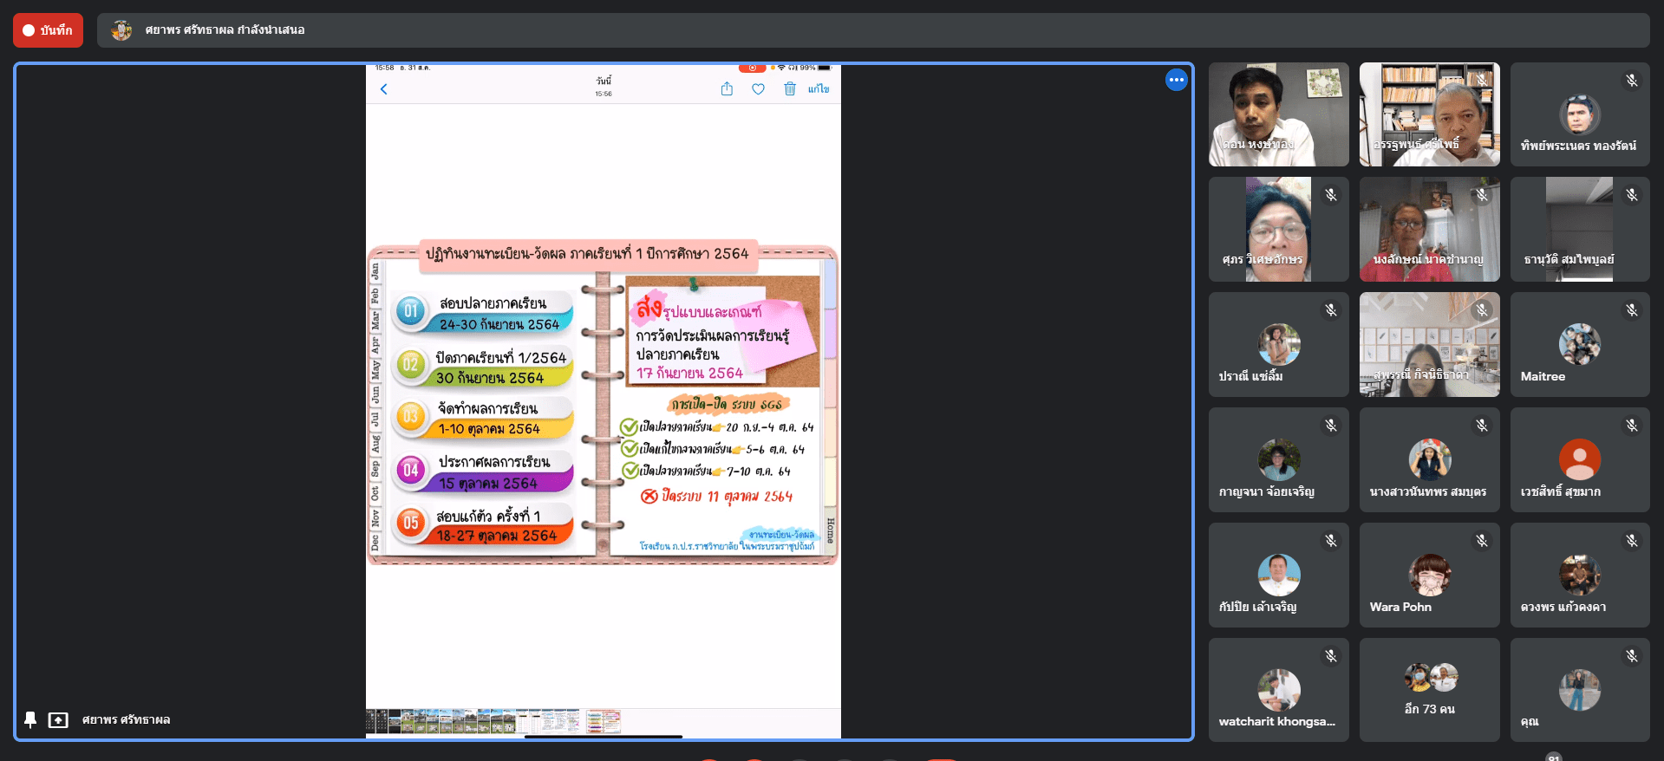The width and height of the screenshot is (1664, 761).
Task: Tap the back chevron in Photos app
Action: point(383,89)
